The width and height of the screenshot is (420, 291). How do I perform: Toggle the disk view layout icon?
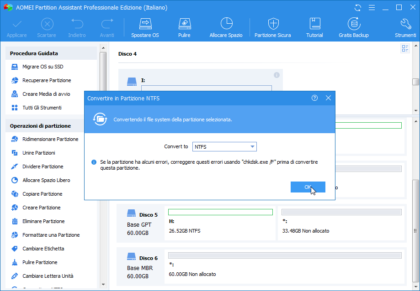(405, 49)
